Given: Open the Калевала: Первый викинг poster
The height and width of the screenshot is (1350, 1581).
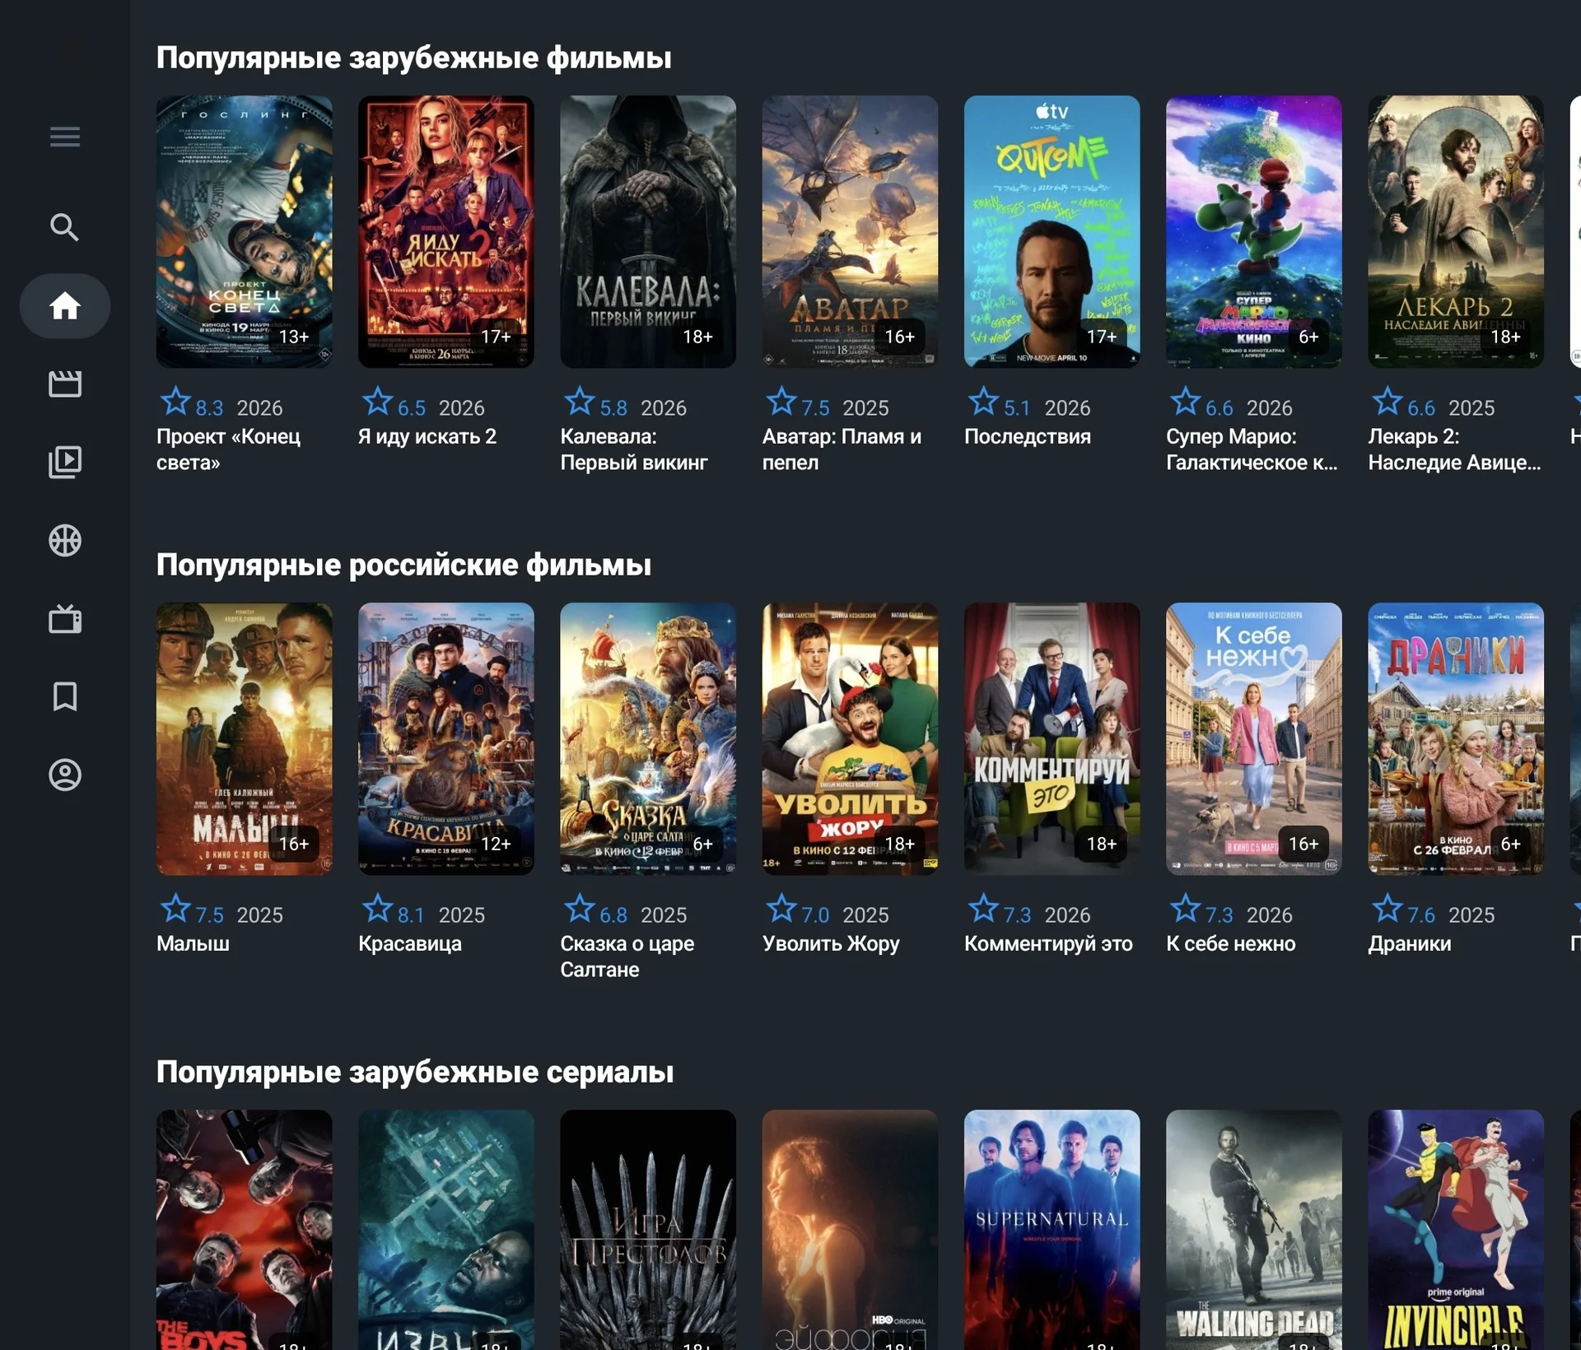Looking at the screenshot, I should pos(648,231).
